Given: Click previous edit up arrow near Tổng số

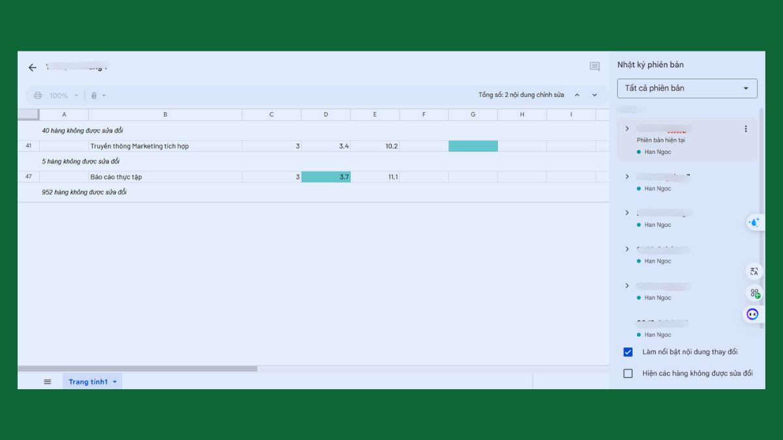Looking at the screenshot, I should [x=577, y=95].
